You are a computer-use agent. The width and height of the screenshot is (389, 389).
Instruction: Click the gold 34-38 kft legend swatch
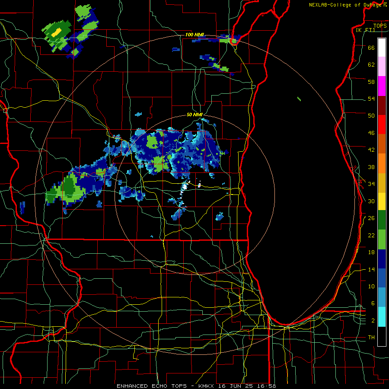382,182
